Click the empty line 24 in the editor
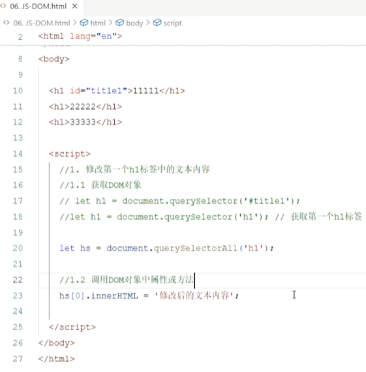This screenshot has width=366, height=372. click(x=202, y=311)
